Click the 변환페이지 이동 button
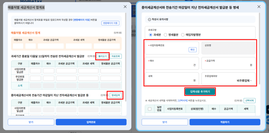 point(110,23)
